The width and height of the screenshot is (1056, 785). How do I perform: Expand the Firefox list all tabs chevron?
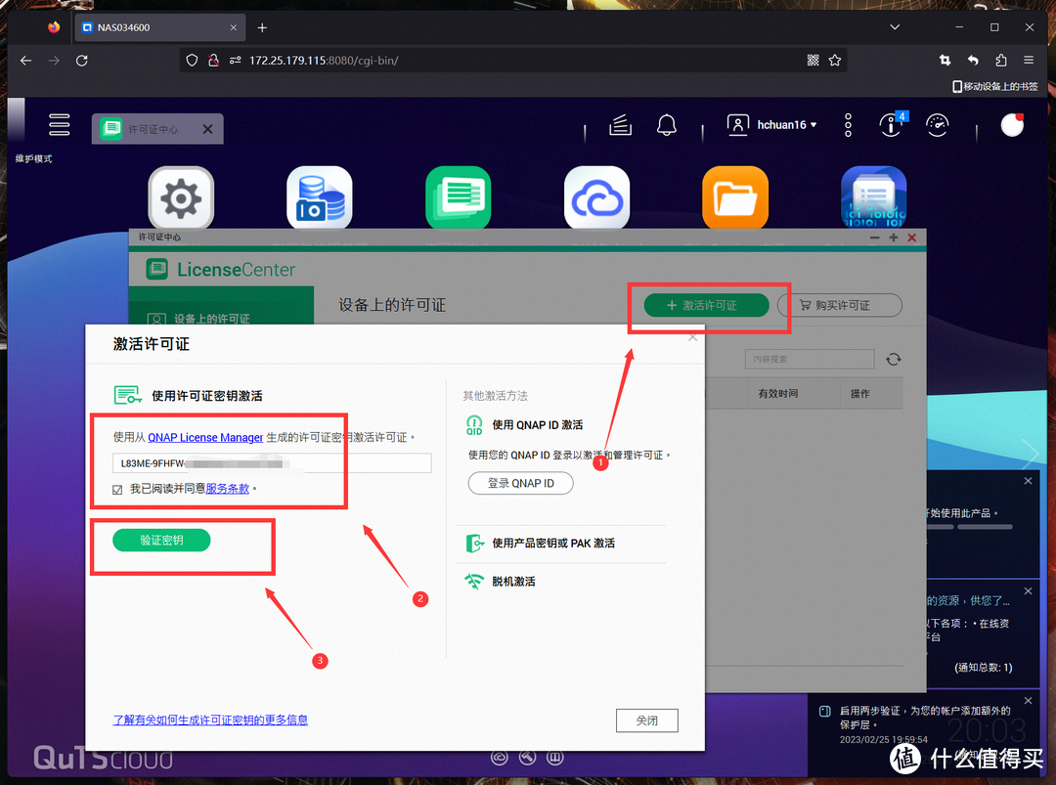[895, 27]
